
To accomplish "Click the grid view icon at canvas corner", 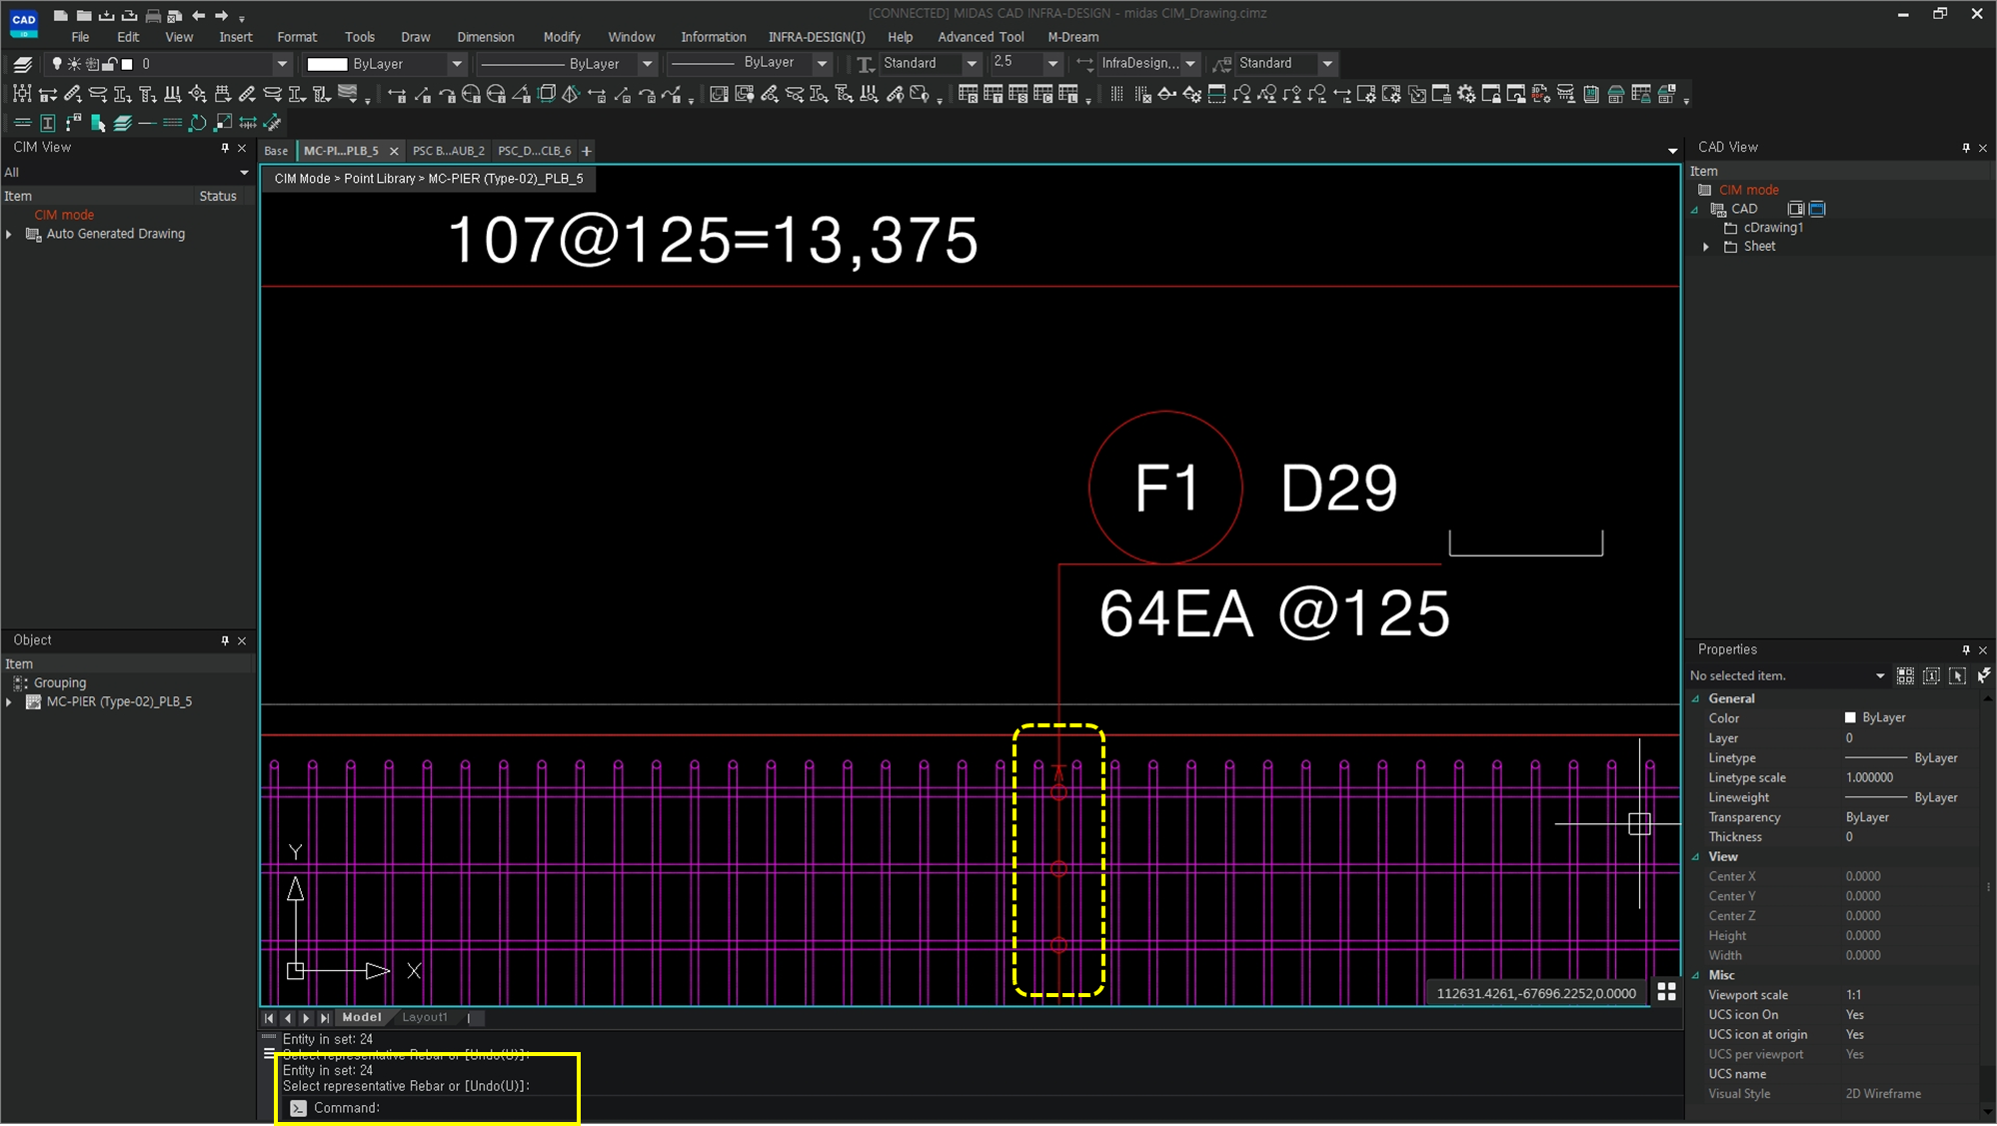I will (x=1666, y=991).
